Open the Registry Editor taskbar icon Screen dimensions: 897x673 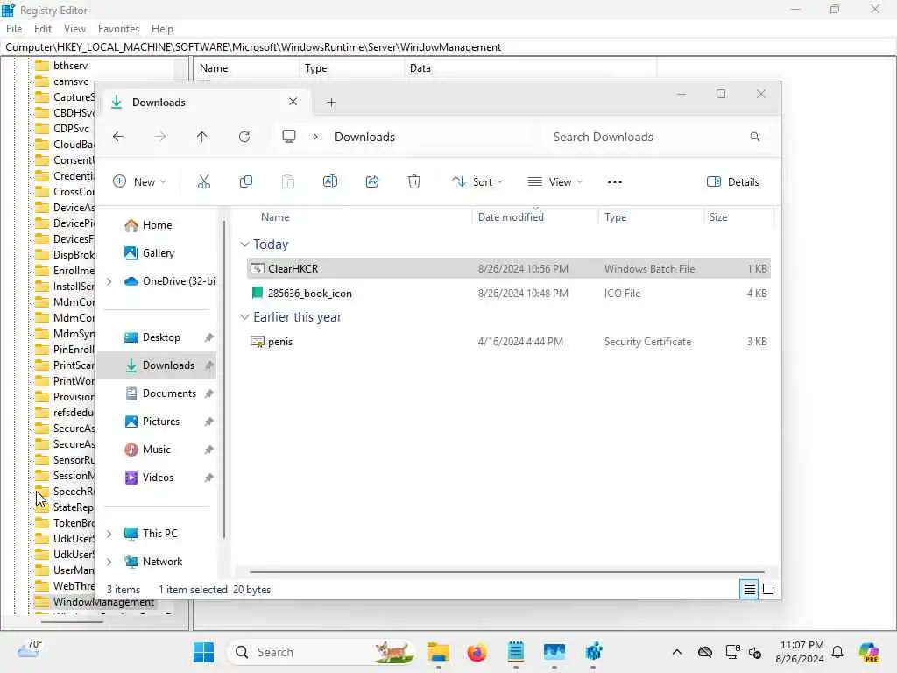[593, 652]
